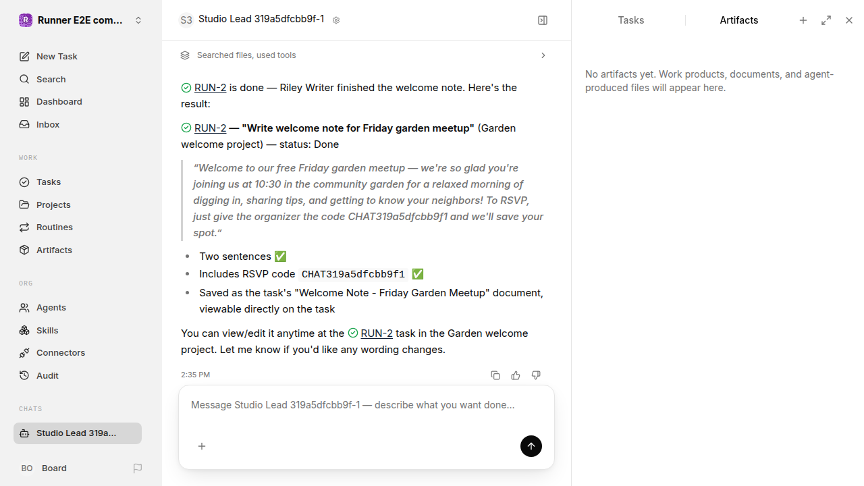The height and width of the screenshot is (486, 864).
Task: Click the 2:35 PM message timestamp
Action: (195, 375)
